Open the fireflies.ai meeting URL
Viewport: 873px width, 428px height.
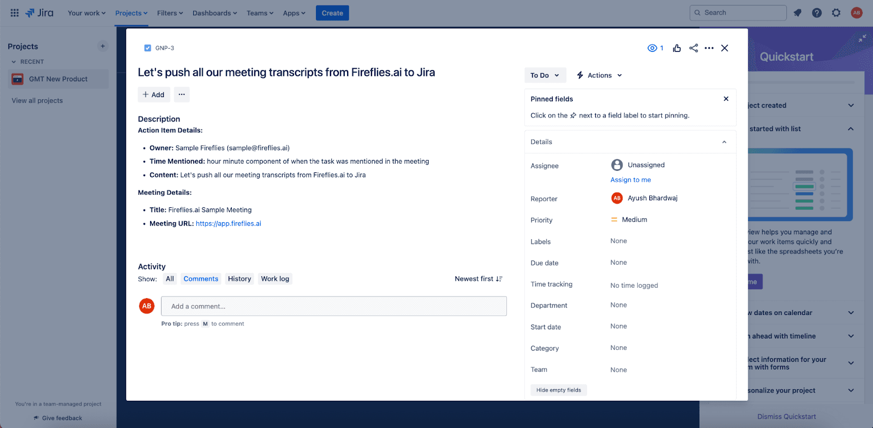tap(229, 223)
